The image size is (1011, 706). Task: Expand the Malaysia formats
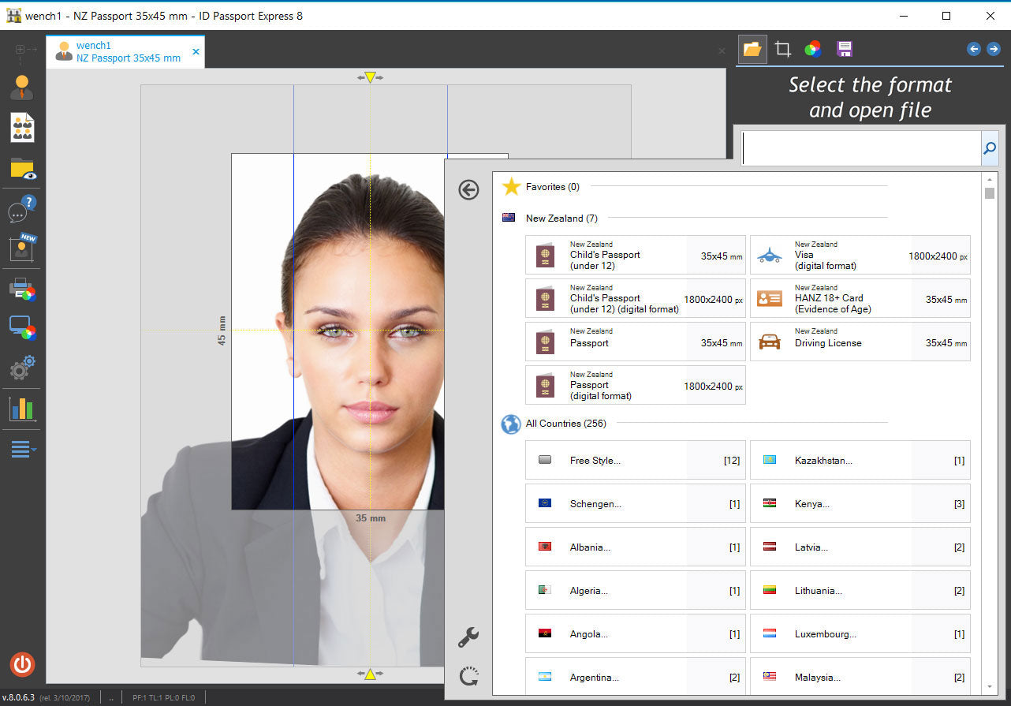(x=860, y=676)
